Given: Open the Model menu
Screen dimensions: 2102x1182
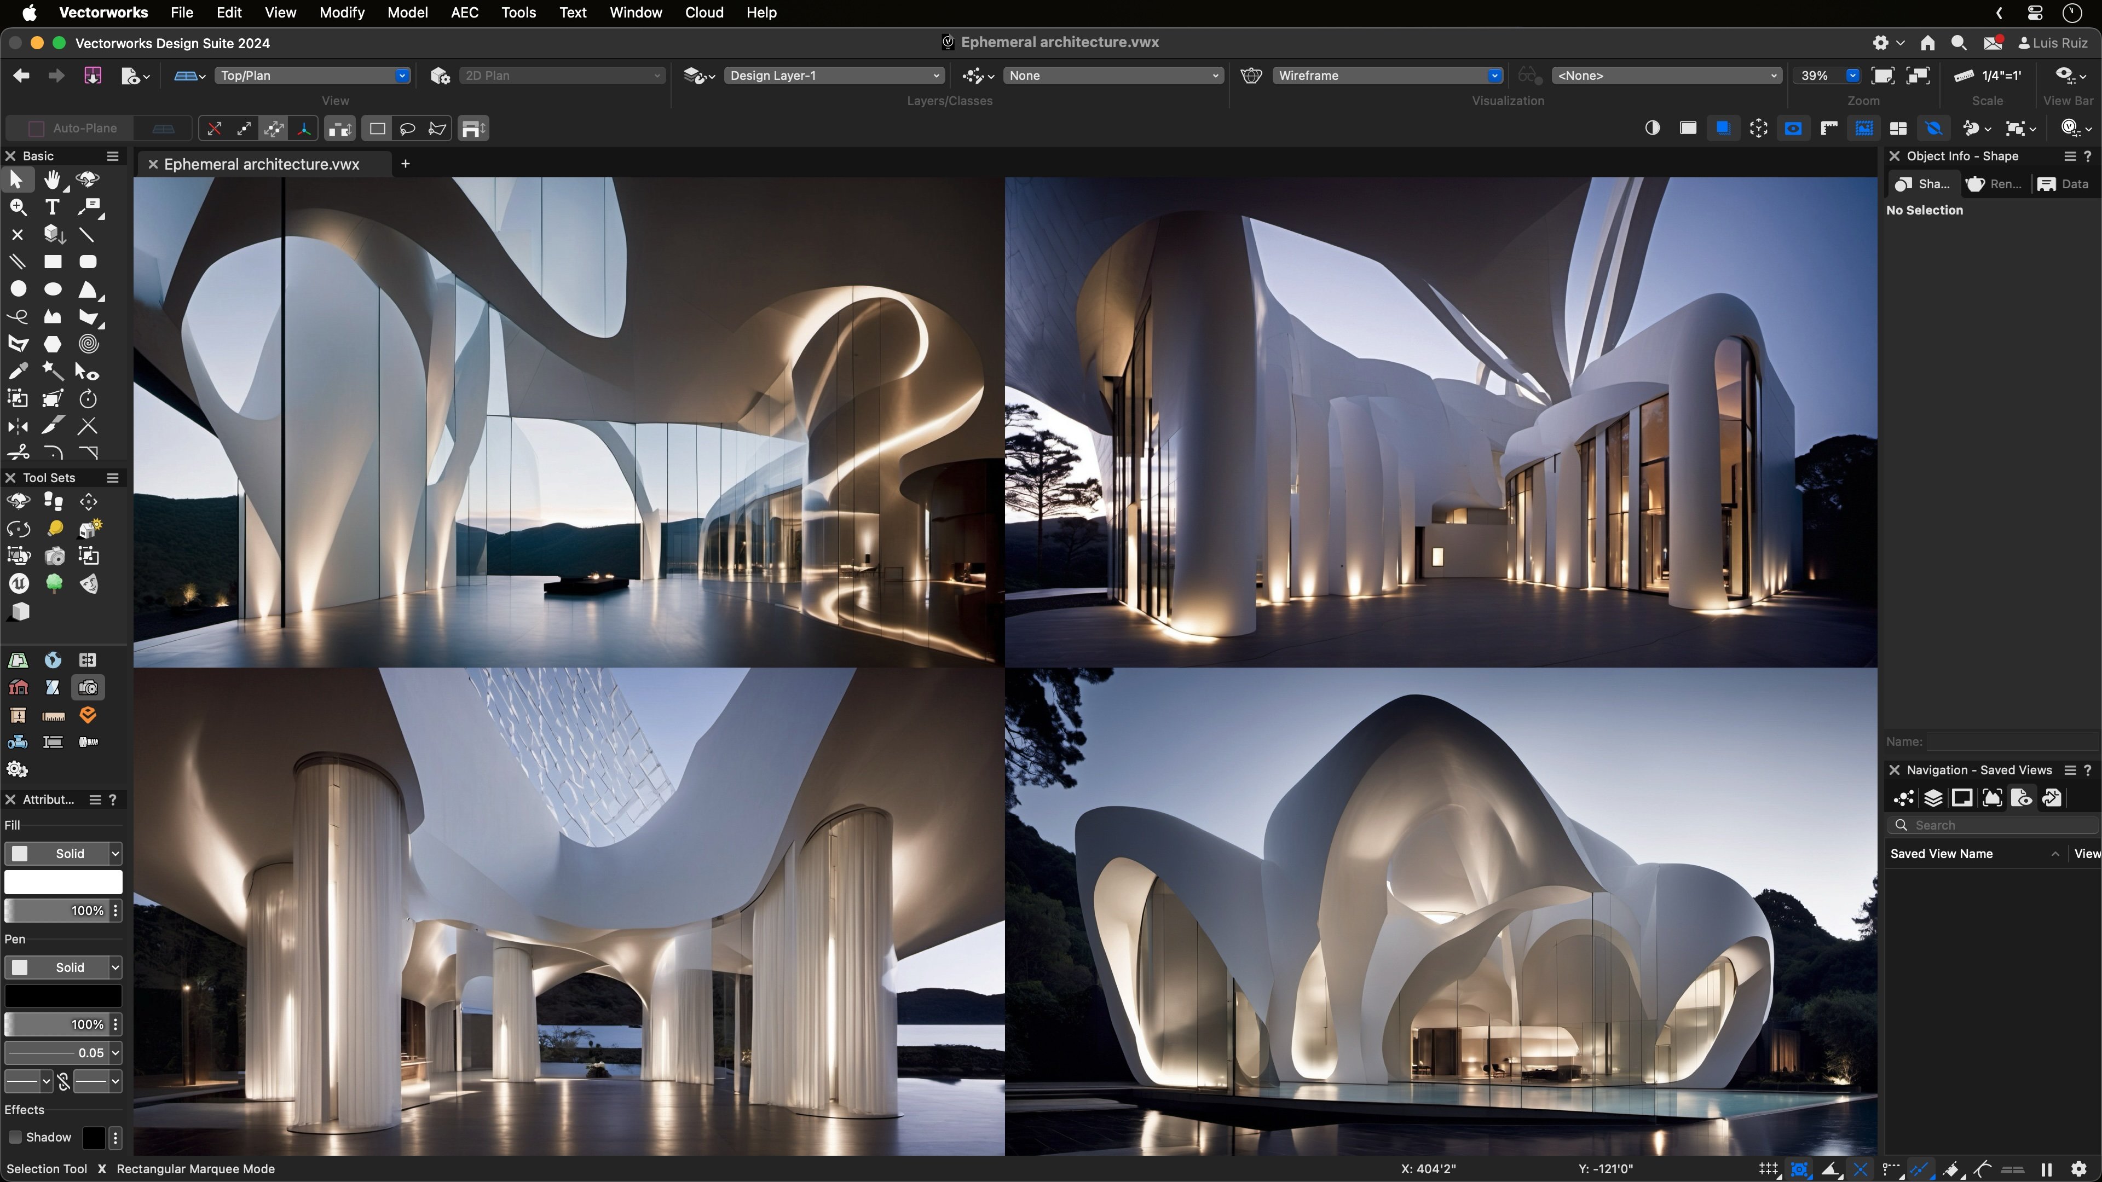Looking at the screenshot, I should pos(408,12).
